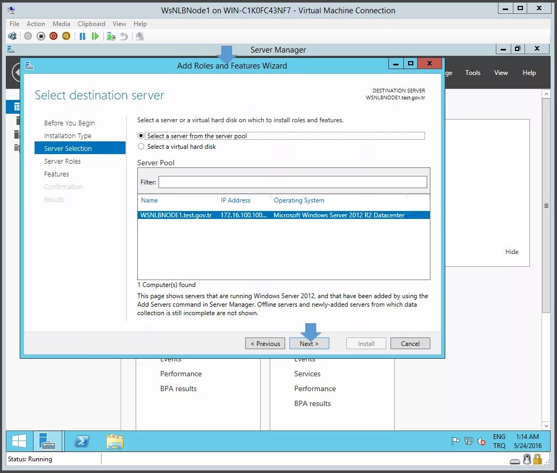Click the disabled Install button
This screenshot has height=473, width=557.
click(366, 343)
